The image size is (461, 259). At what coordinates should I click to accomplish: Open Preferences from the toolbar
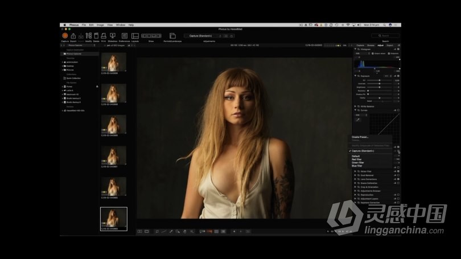tap(124, 36)
